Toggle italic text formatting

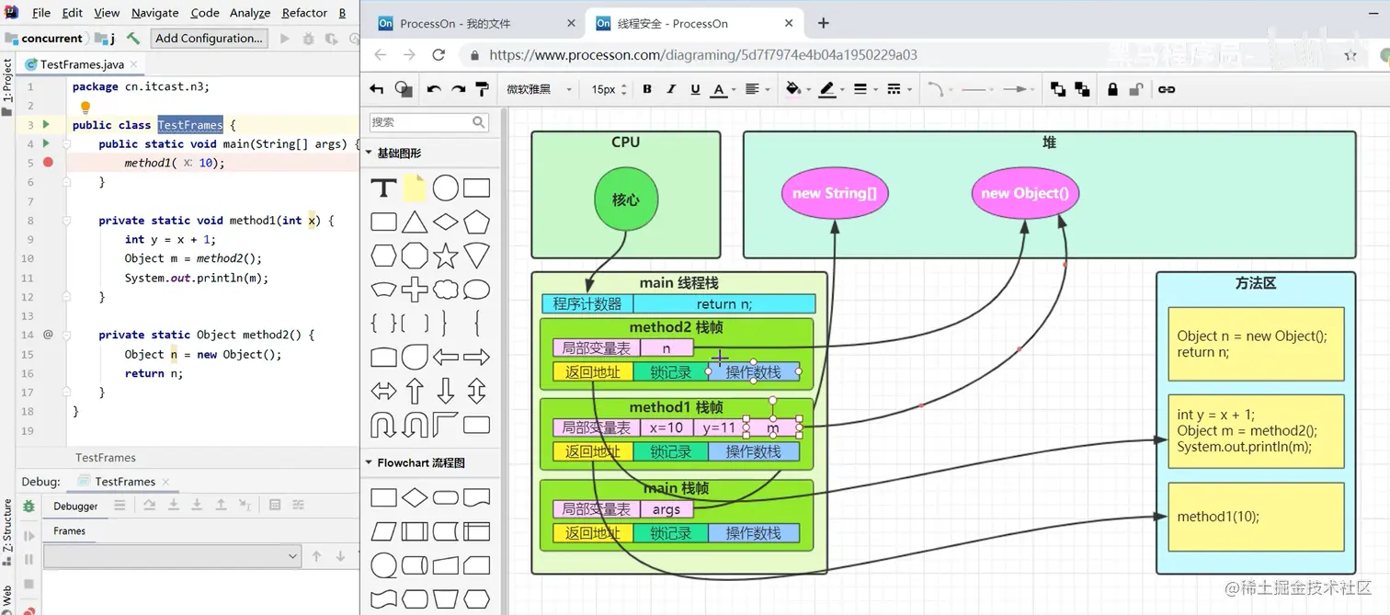coord(671,89)
